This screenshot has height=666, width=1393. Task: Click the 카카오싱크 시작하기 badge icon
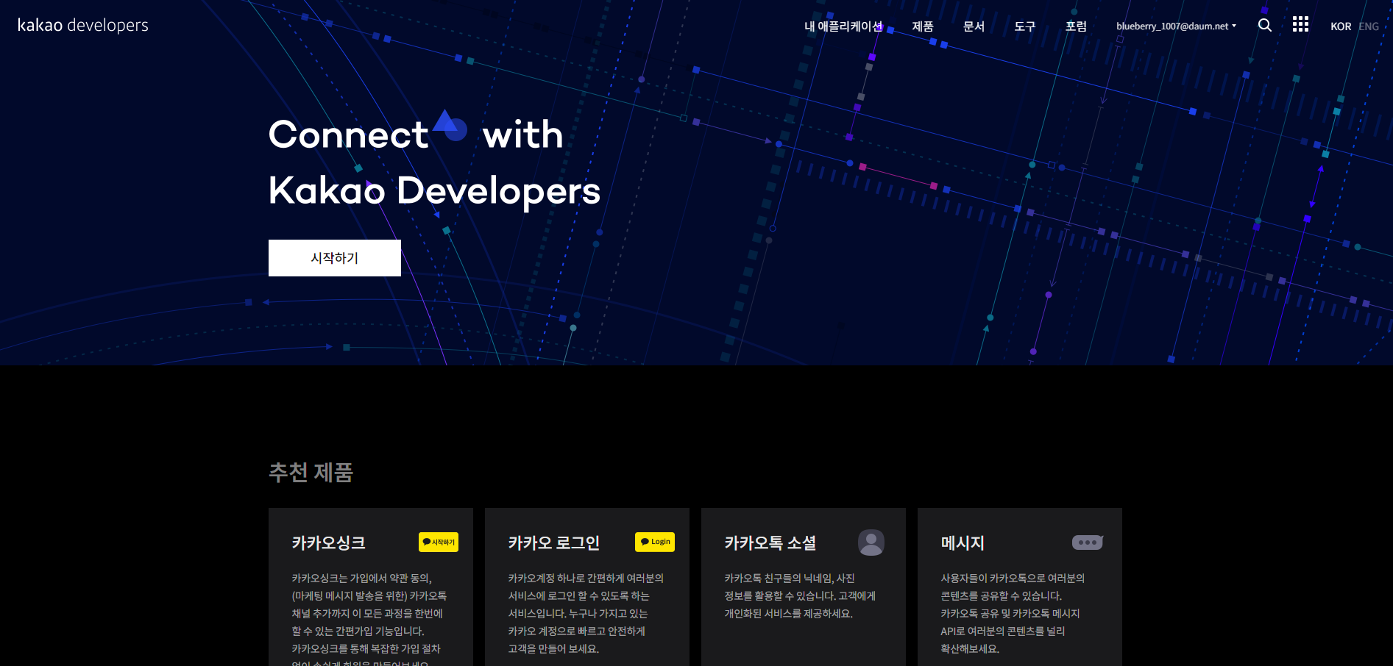(439, 542)
